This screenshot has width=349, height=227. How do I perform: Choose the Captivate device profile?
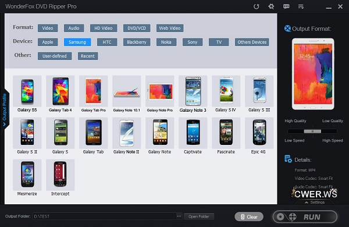click(193, 136)
